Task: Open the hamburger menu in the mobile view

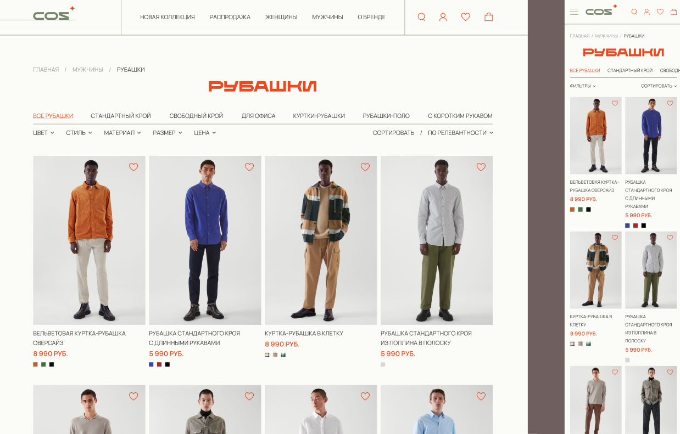Action: (x=574, y=12)
